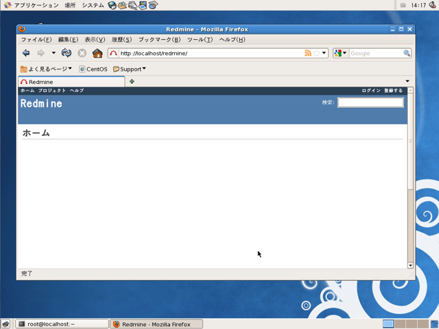Open the 編集(E) menu
Screen dimensions: 439x329
tap(68, 40)
